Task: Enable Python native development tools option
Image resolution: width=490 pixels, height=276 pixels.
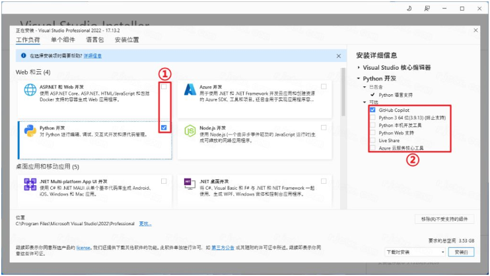Action: pos(372,125)
